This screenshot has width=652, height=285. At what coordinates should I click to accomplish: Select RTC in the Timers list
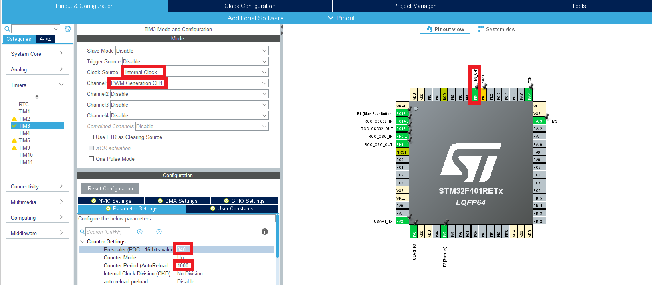point(24,104)
